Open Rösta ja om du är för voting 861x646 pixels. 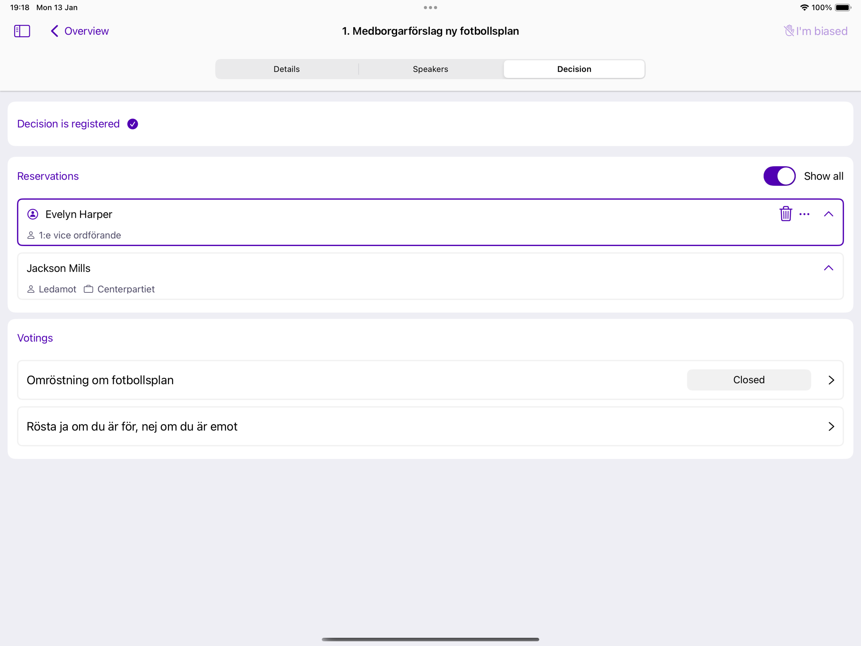pyautogui.click(x=430, y=426)
